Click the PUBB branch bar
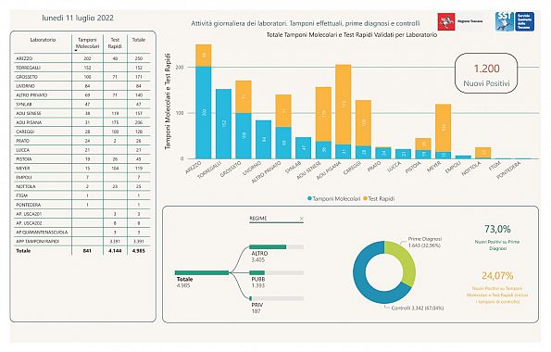The height and width of the screenshot is (352, 551). (276, 273)
